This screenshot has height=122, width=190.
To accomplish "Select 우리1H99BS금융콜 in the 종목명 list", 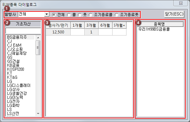I will pyautogui.click(x=154, y=29).
